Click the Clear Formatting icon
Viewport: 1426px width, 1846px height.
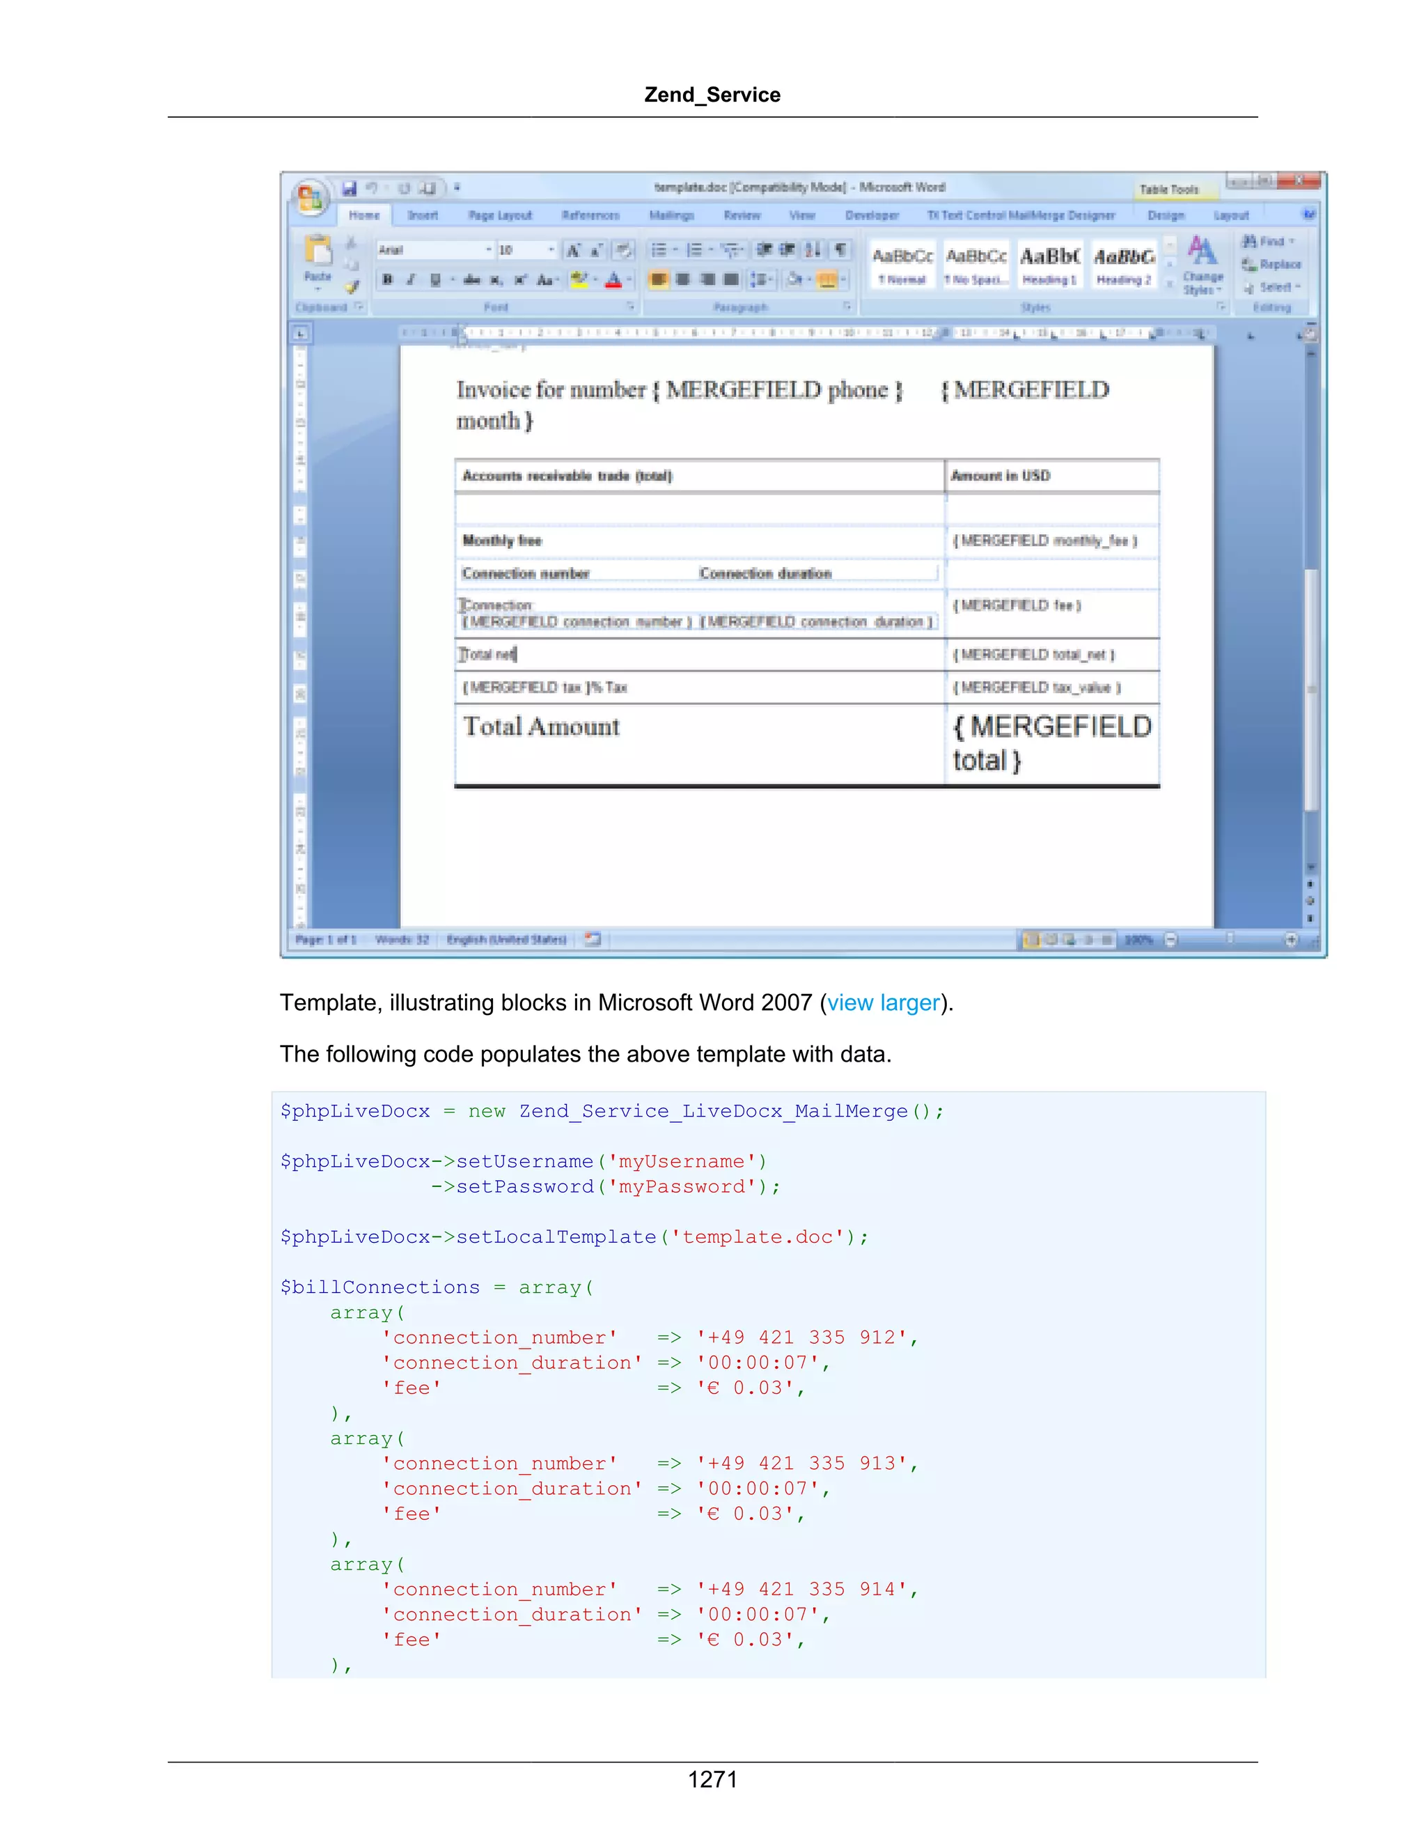pos(623,250)
